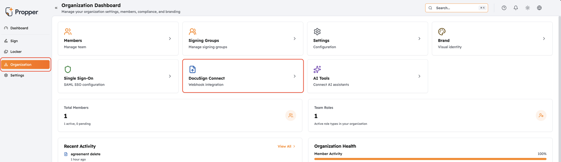The width and height of the screenshot is (561, 162).
Task: Click the Single Sign-On shield icon
Action: [68, 69]
